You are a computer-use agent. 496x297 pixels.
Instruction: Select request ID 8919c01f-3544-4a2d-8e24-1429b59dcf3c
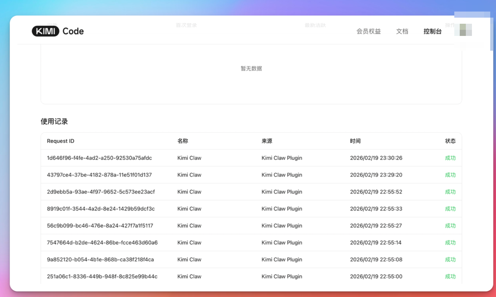point(101,209)
